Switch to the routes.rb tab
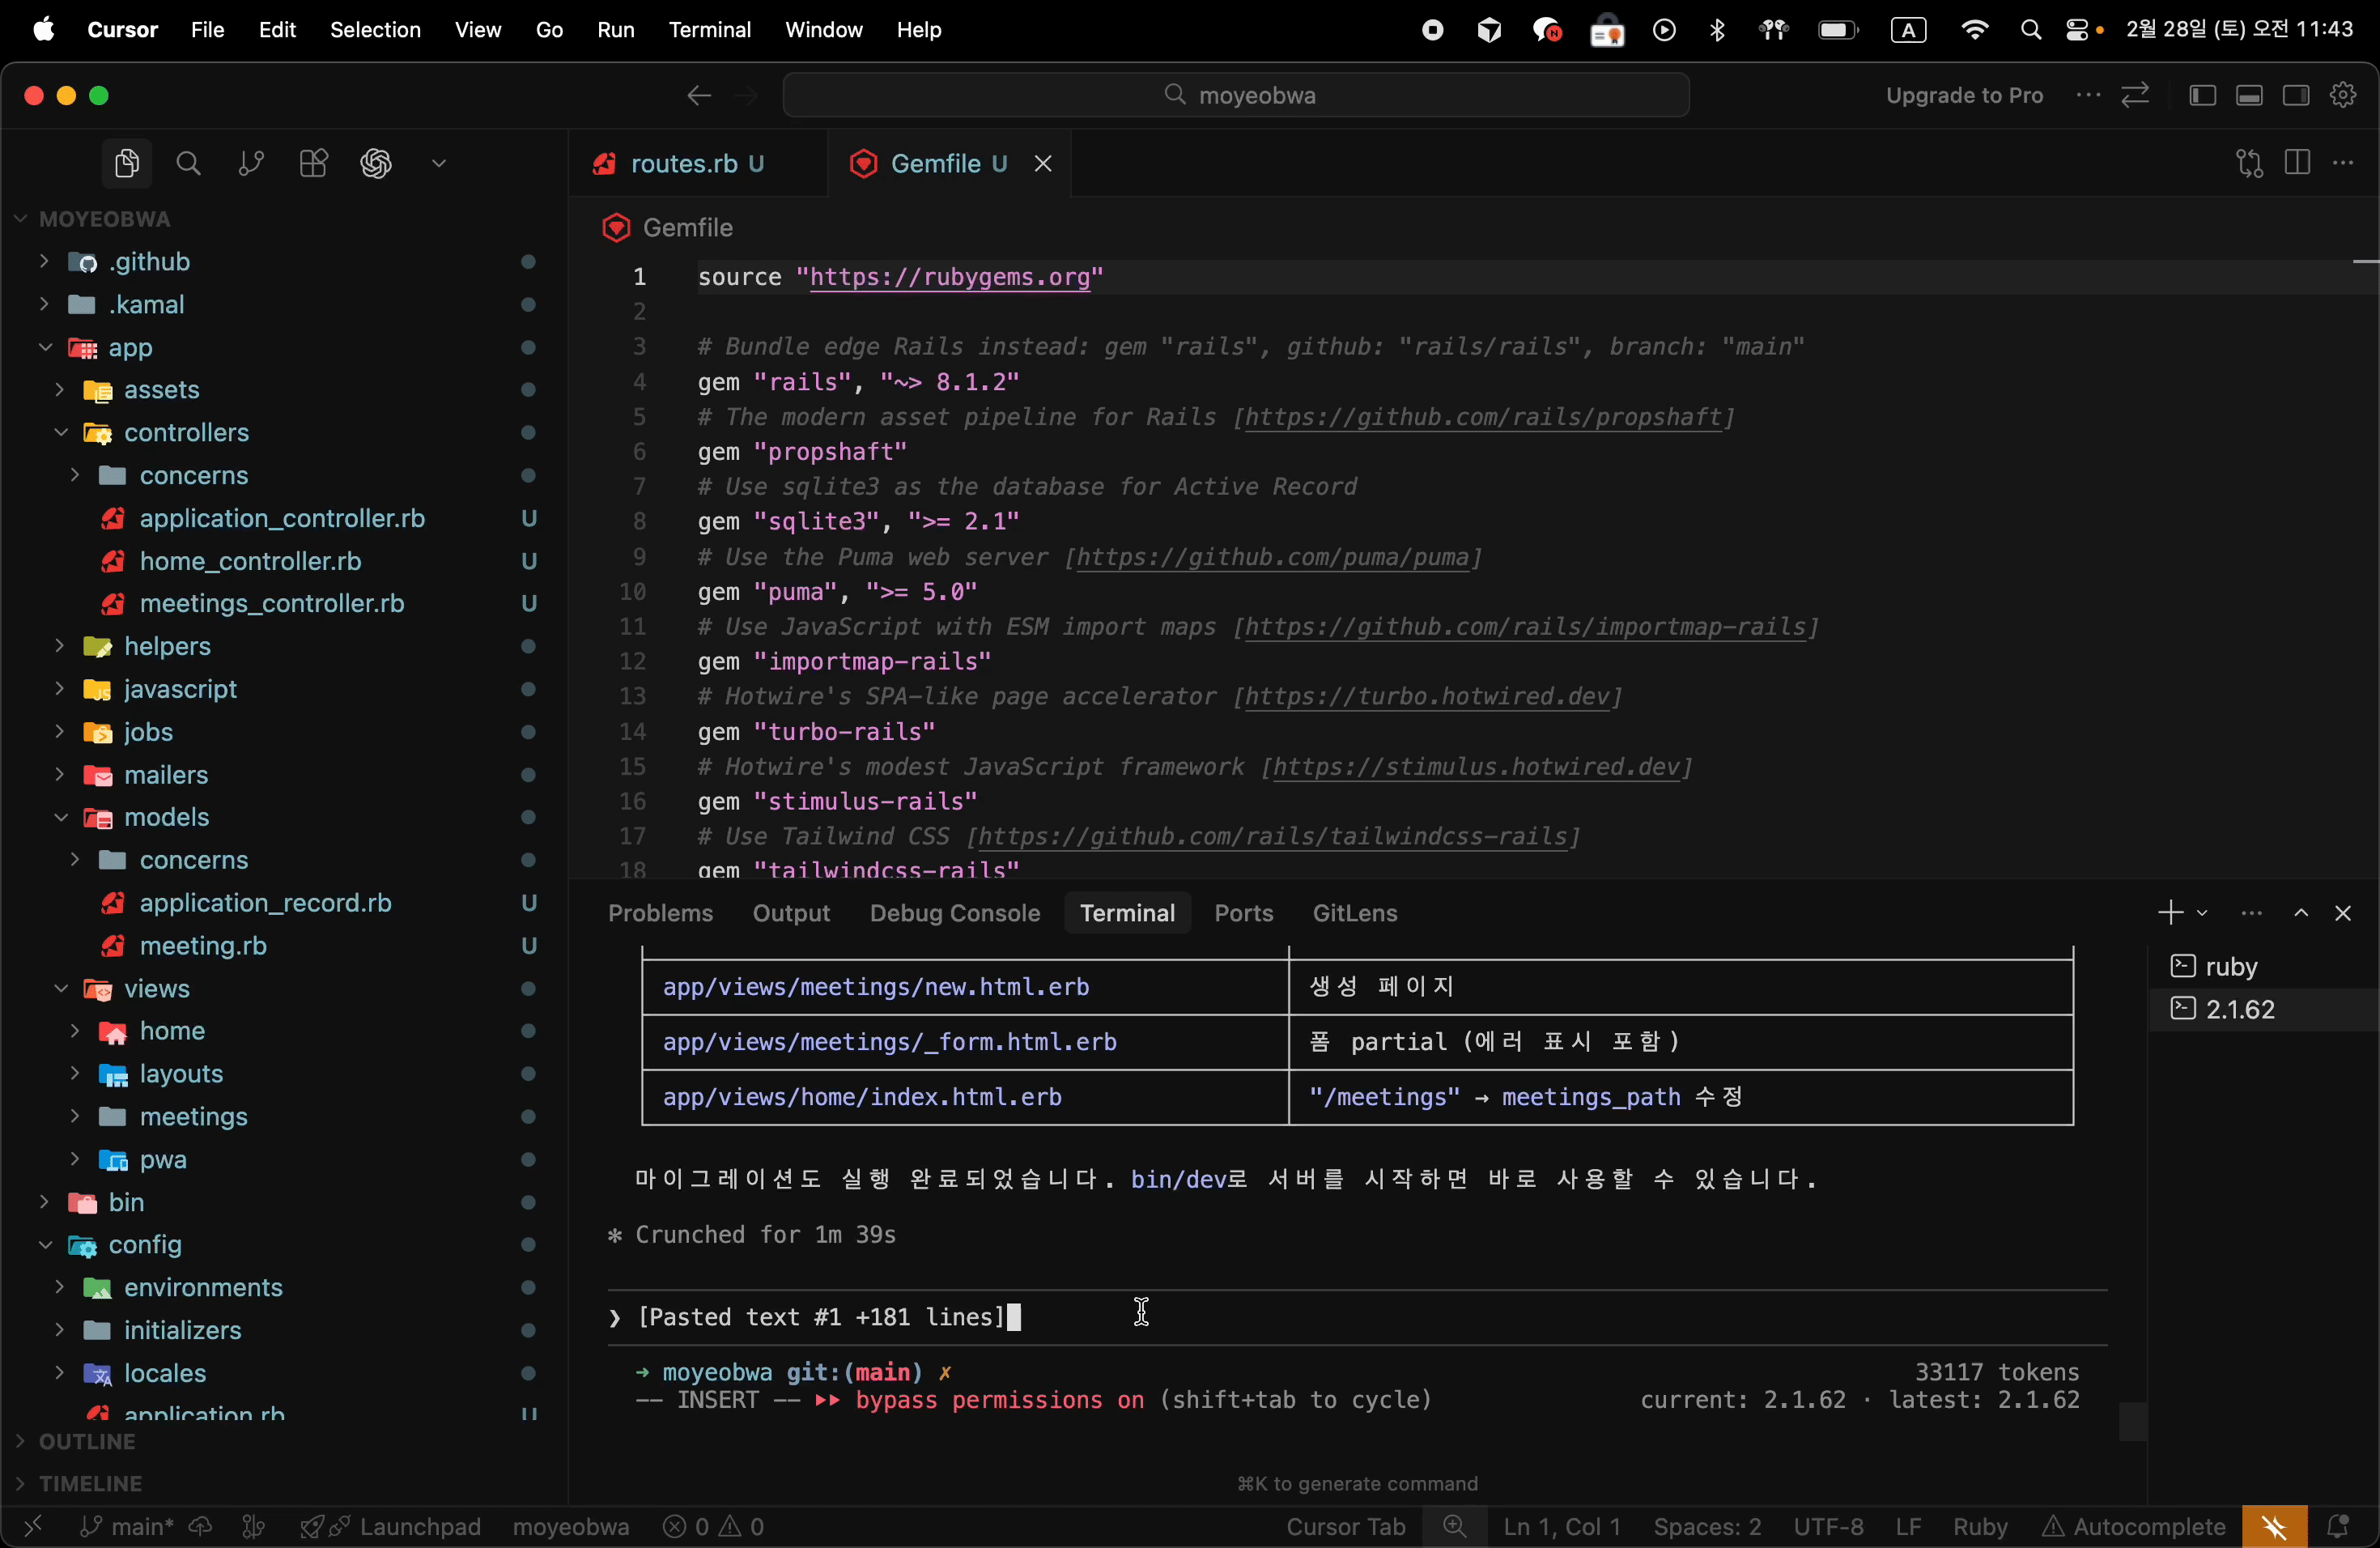This screenshot has height=1548, width=2380. pyautogui.click(x=684, y=163)
